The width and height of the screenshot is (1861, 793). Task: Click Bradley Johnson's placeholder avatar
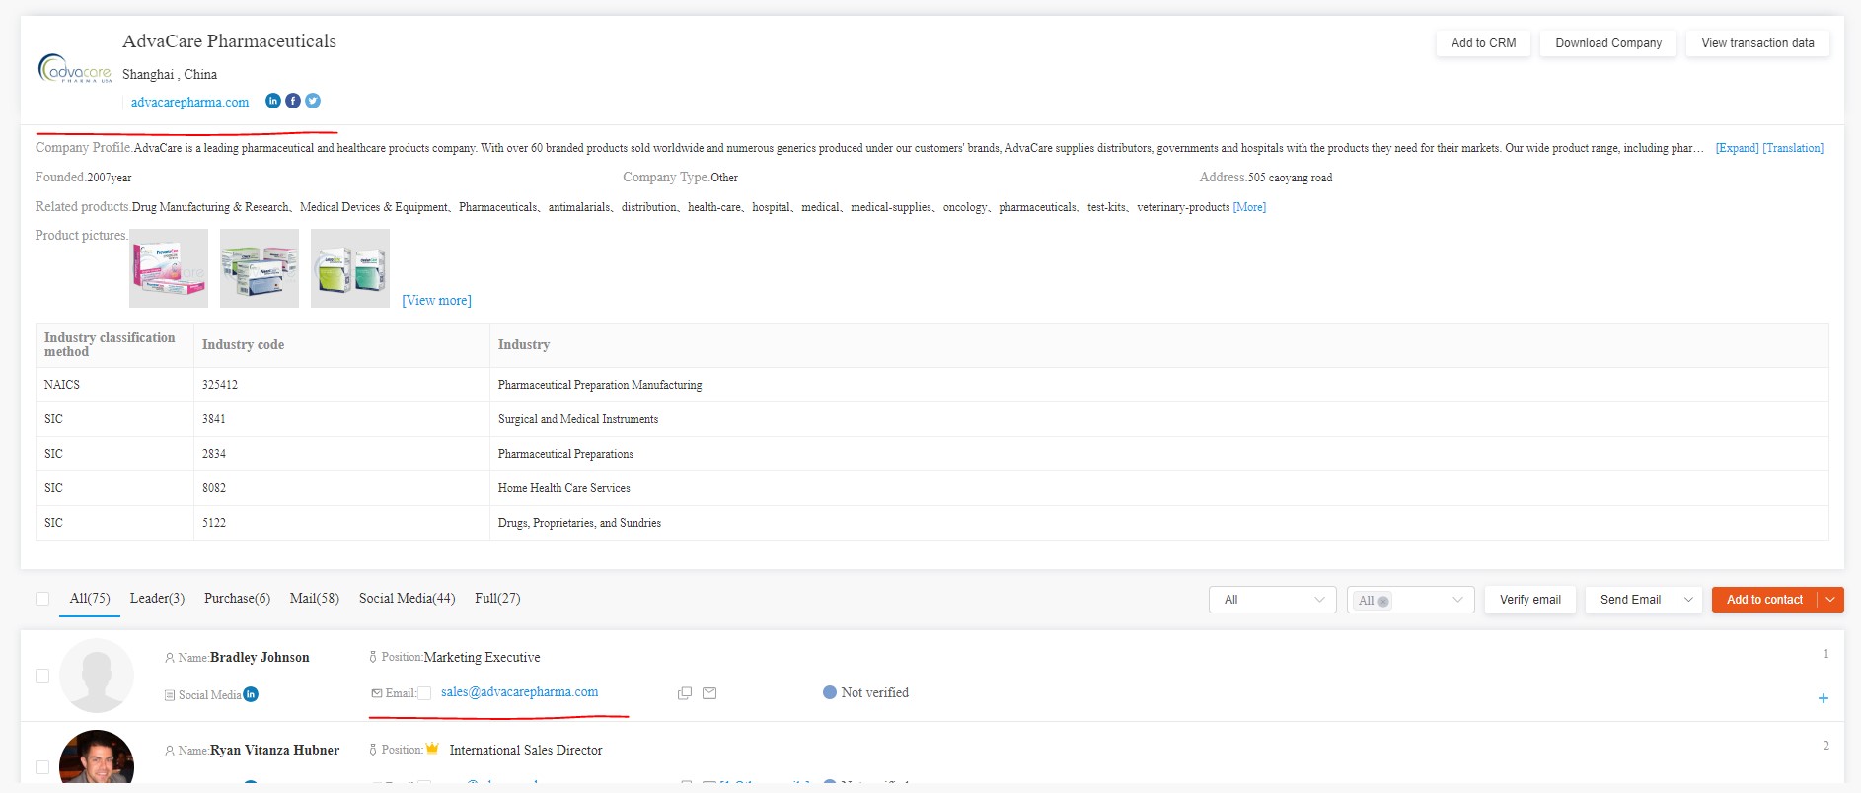[97, 676]
